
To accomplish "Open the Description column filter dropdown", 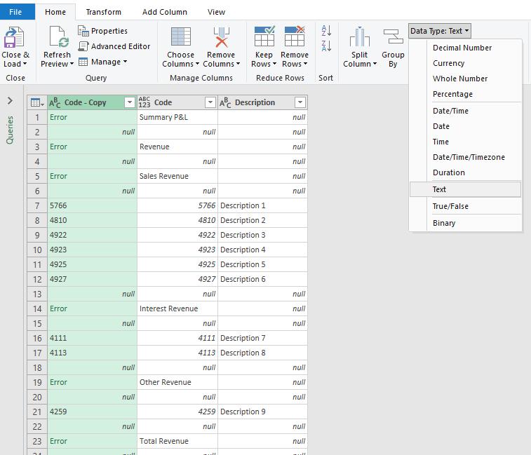I will (x=300, y=102).
